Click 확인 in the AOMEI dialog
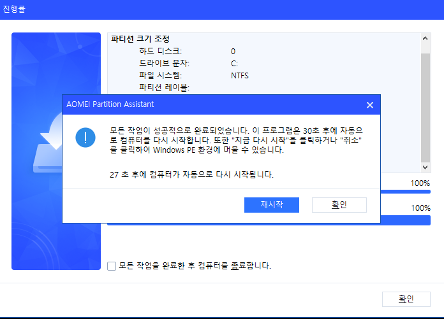This screenshot has width=444, height=319. coord(339,205)
